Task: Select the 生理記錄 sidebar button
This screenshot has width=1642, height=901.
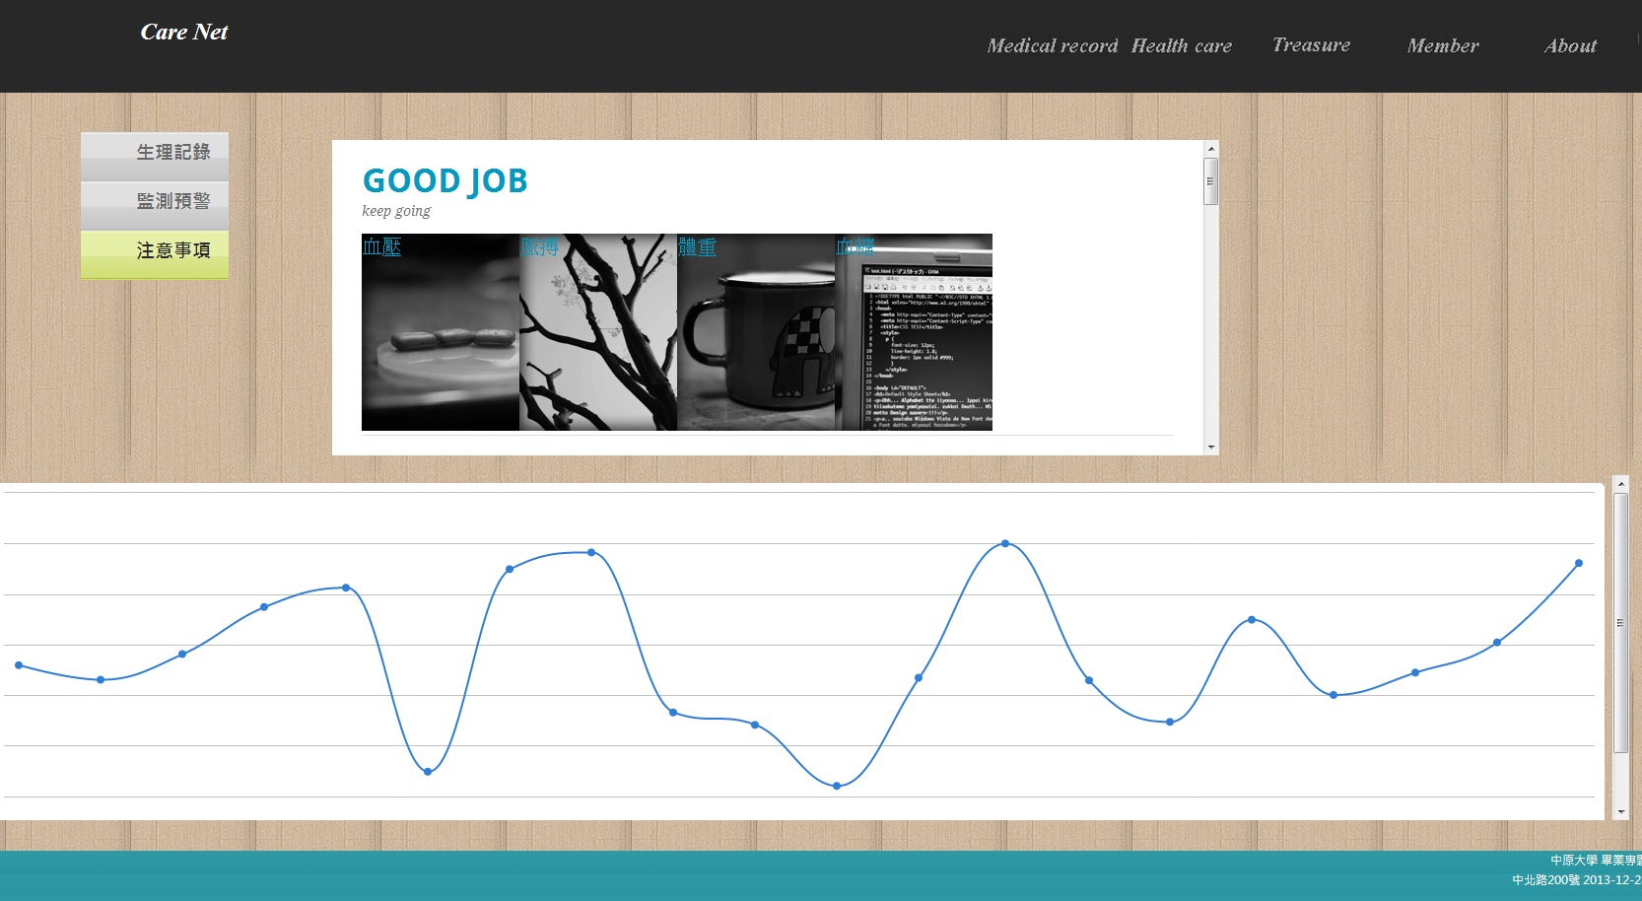Action: (x=155, y=153)
